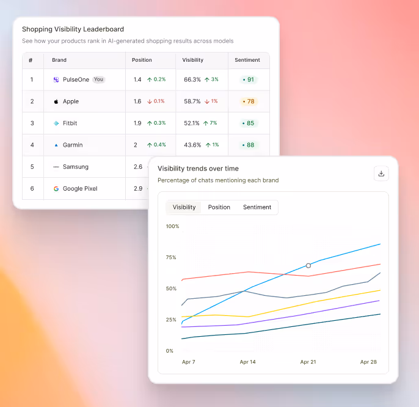Screen dimensions: 419x407
Task: Click the Apr 7 axis label
Action: tap(188, 362)
